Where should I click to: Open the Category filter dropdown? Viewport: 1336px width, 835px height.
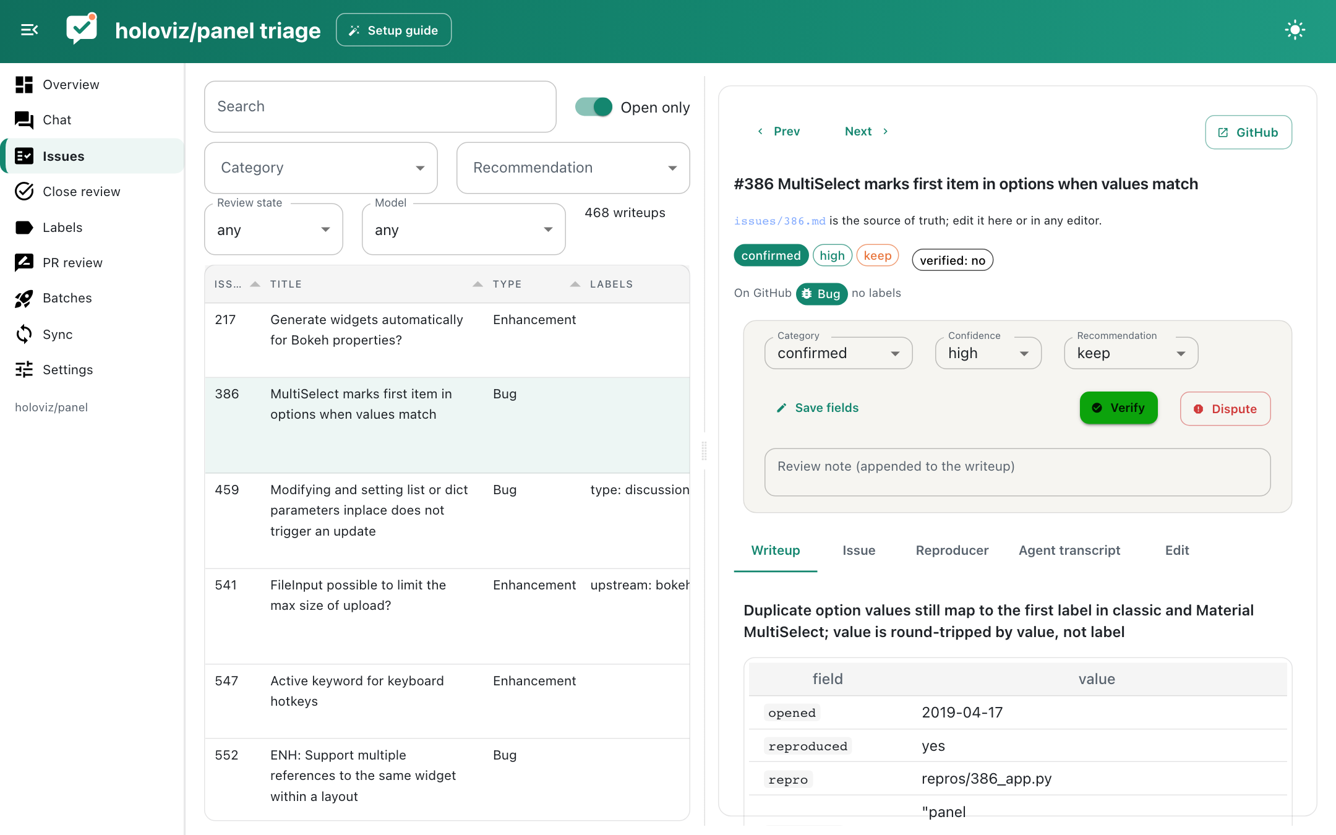point(321,168)
